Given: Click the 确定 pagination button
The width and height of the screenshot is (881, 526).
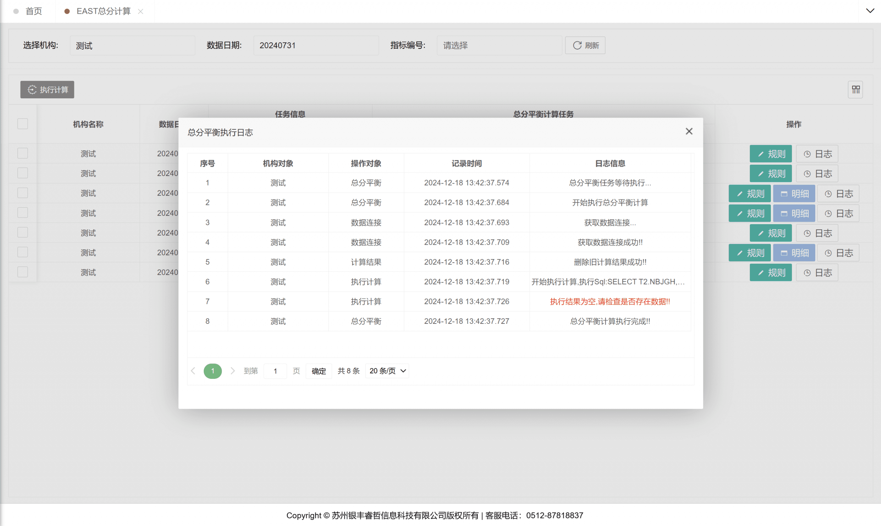Looking at the screenshot, I should click(x=318, y=371).
